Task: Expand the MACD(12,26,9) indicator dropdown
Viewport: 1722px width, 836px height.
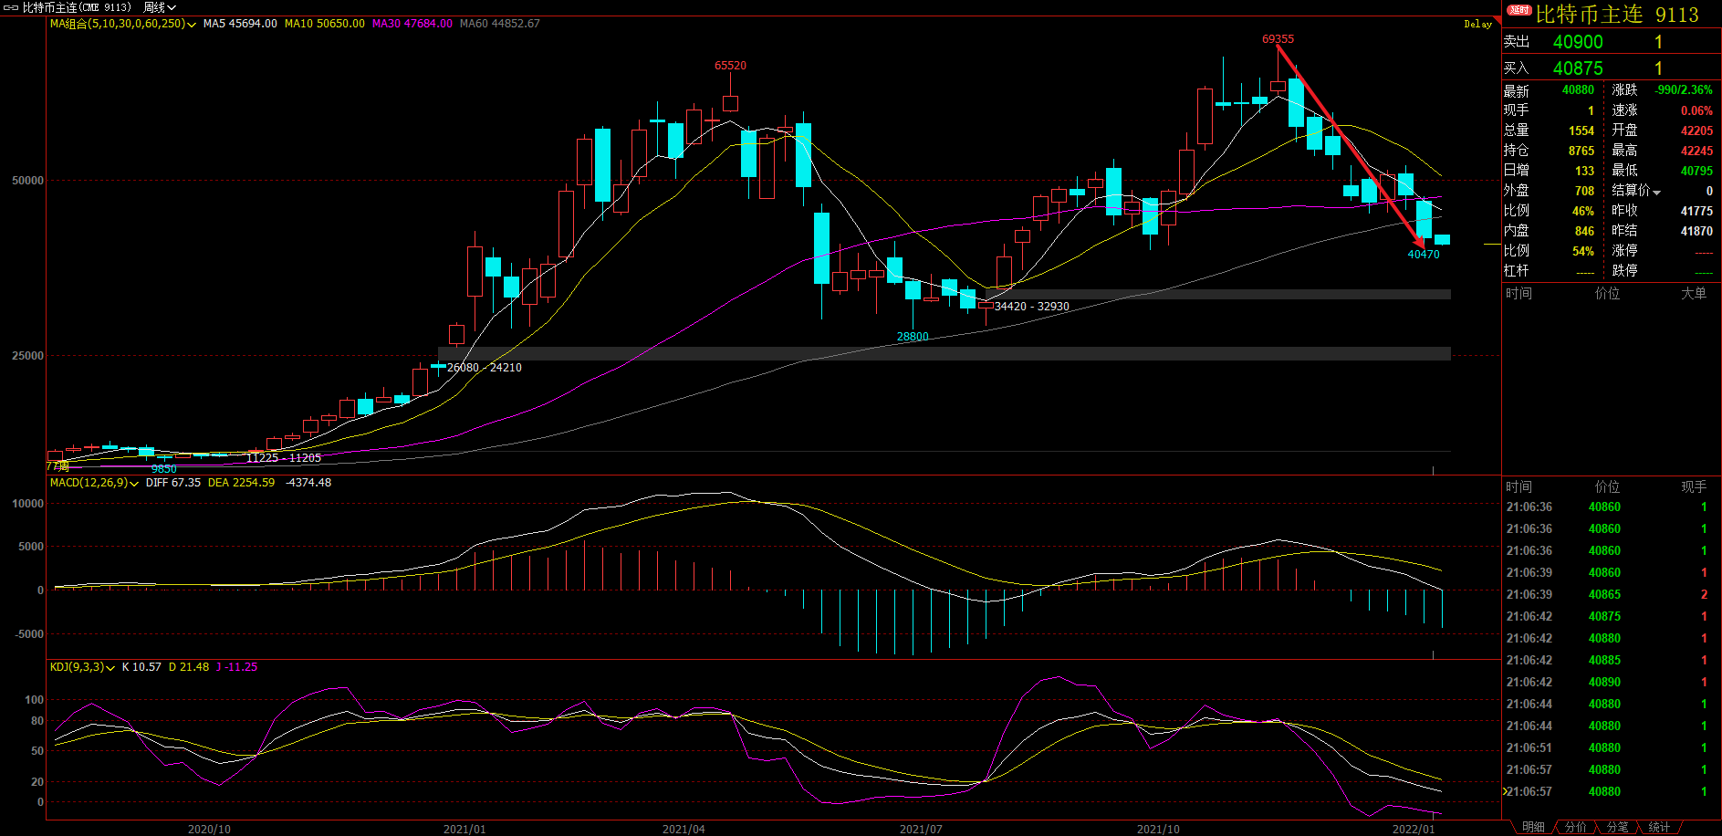Action: 134,484
